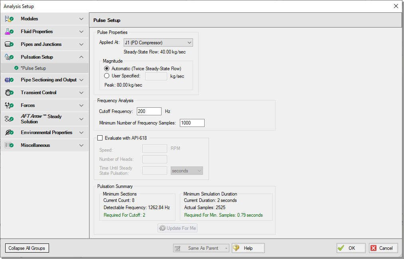Open the Miscellaneous group

[45, 145]
